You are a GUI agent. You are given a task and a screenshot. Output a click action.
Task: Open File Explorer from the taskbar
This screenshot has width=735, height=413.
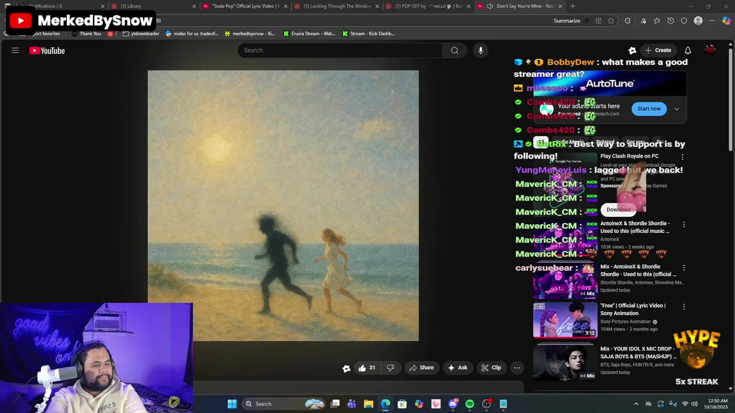tap(369, 404)
